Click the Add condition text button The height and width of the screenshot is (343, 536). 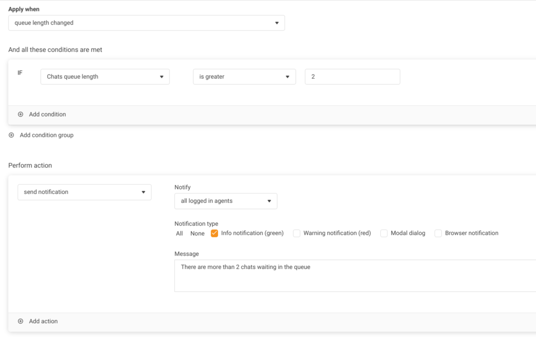pyautogui.click(x=47, y=114)
